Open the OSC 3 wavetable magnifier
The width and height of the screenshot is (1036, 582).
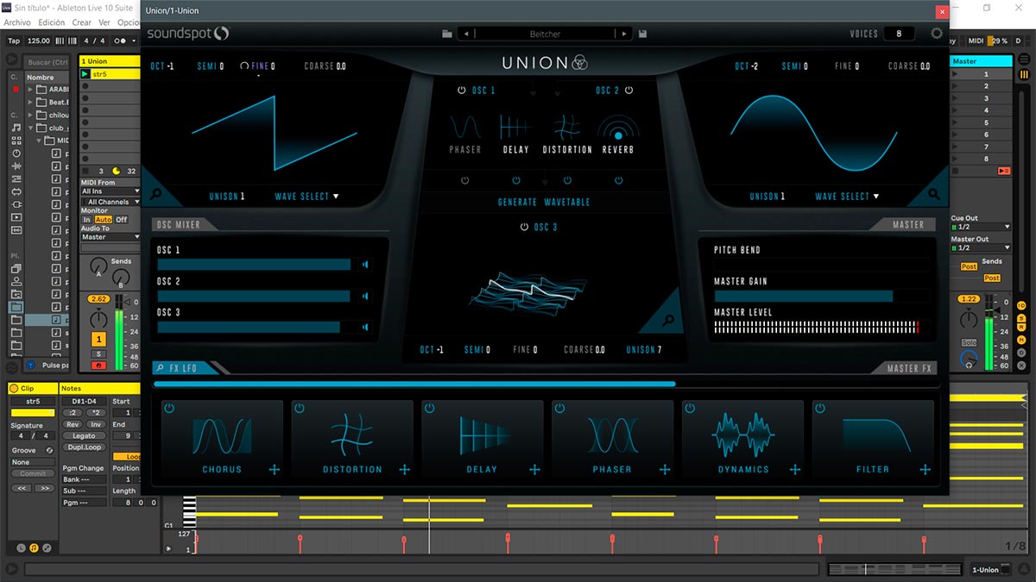667,321
